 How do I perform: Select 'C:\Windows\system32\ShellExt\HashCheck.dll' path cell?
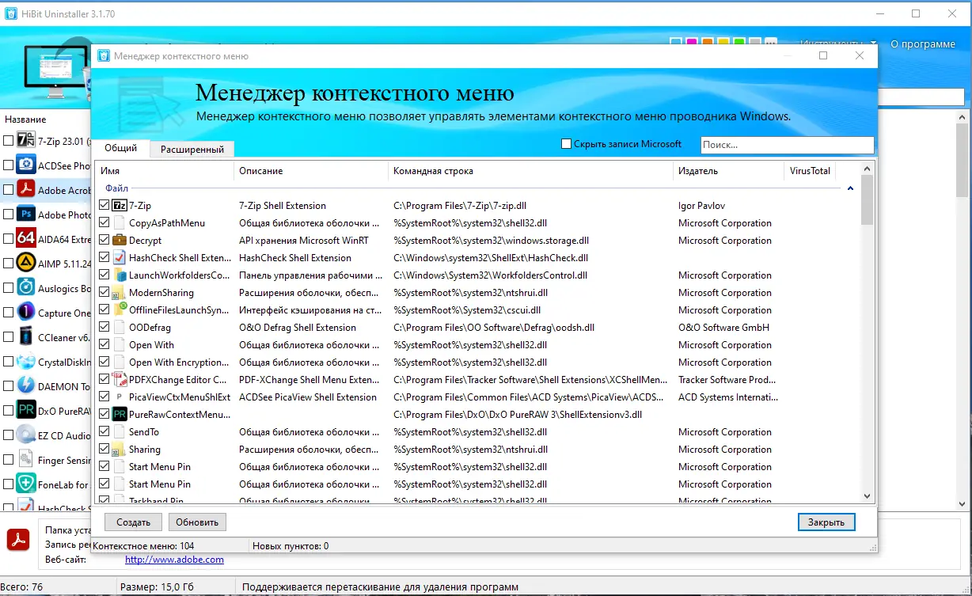[x=491, y=258]
